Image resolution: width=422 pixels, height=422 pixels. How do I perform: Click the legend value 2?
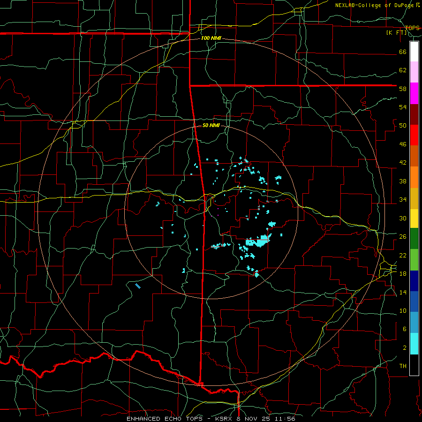pos(405,348)
